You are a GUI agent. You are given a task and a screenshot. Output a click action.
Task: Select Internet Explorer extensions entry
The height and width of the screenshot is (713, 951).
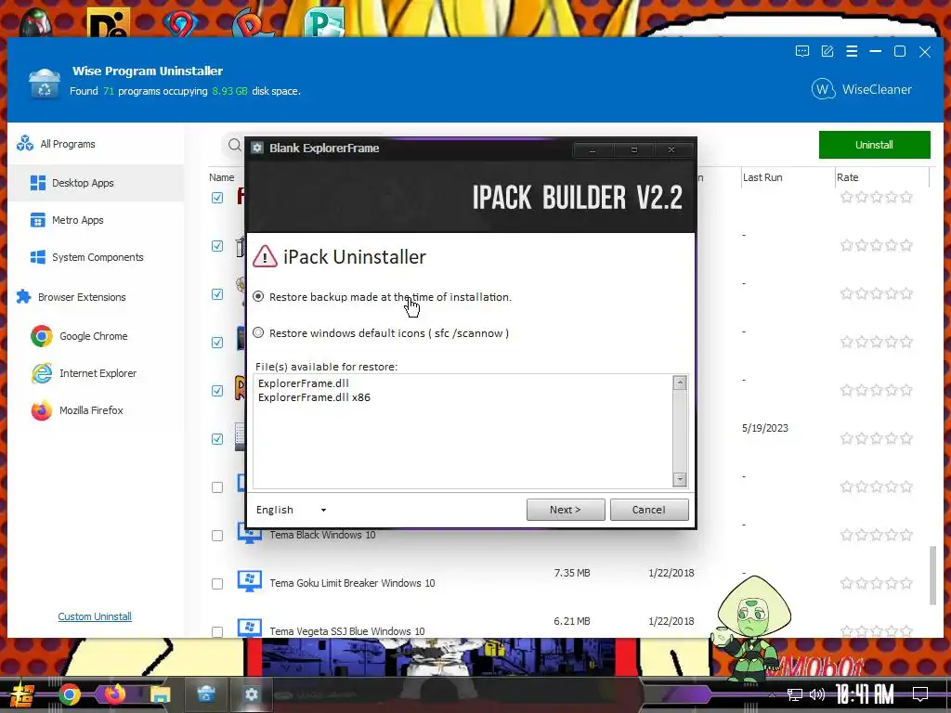(x=96, y=373)
